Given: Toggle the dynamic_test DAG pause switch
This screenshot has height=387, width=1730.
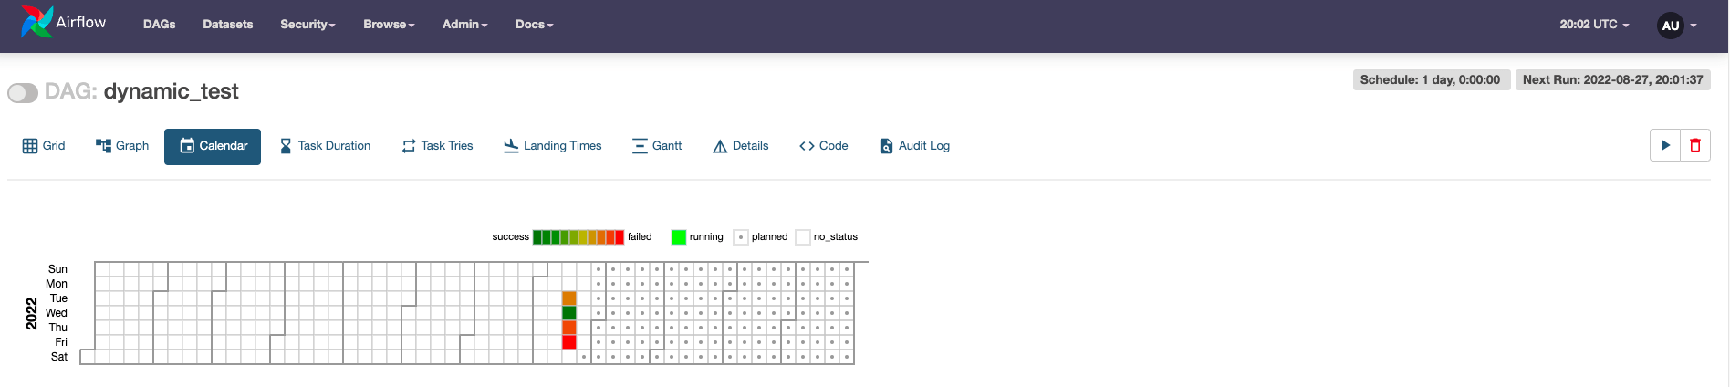Looking at the screenshot, I should 23,92.
